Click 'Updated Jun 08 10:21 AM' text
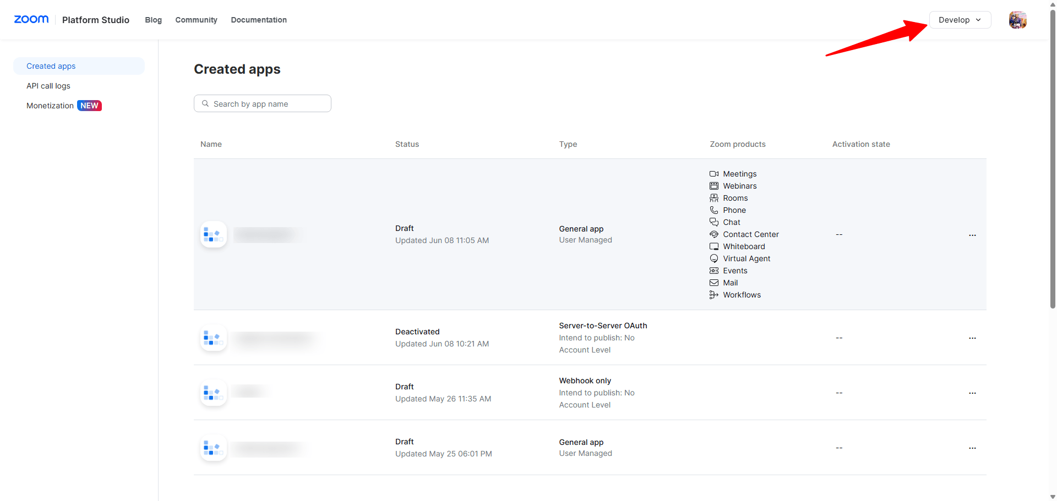 click(x=442, y=344)
